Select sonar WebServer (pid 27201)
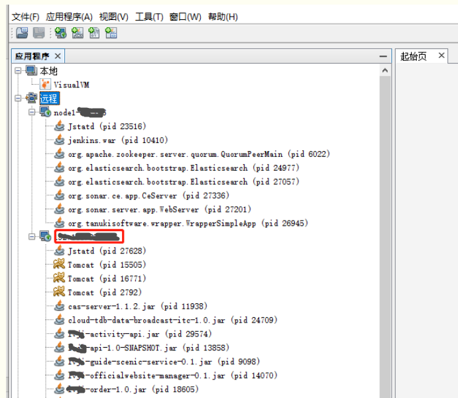Image resolution: width=458 pixels, height=398 pixels. [159, 209]
